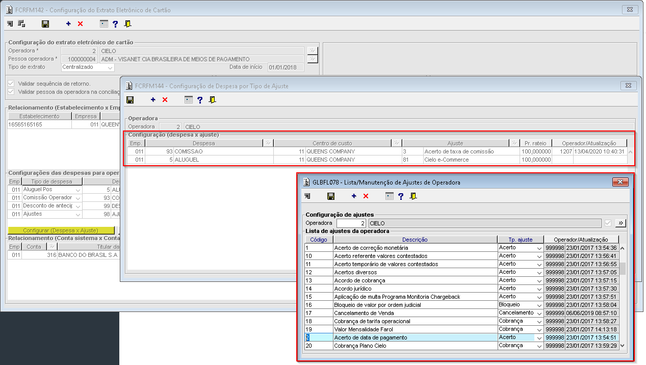
Task: Save using the disk icon in FCRFM144 window
Action: coord(130,100)
